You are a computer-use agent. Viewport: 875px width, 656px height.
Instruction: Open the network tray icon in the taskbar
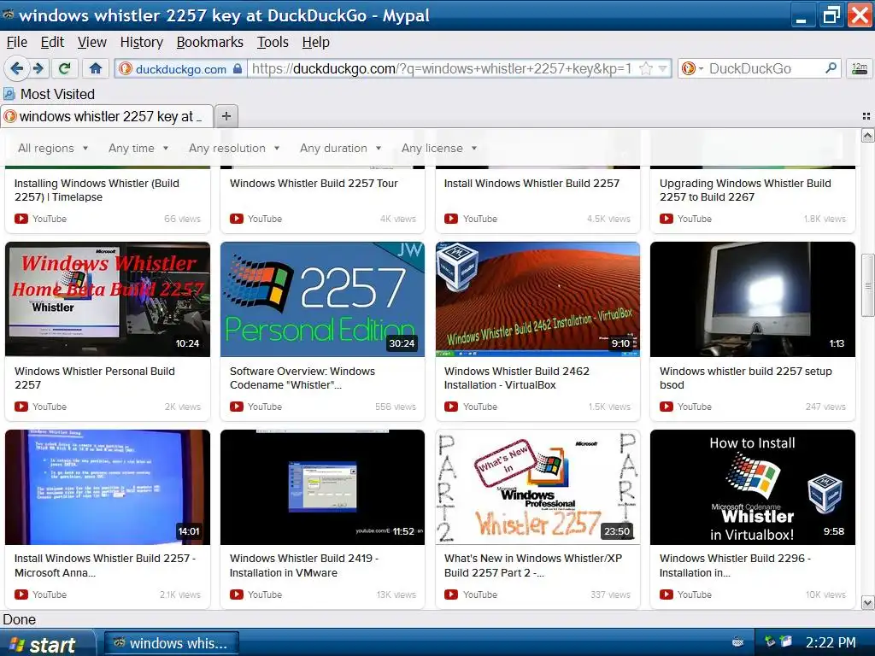tap(770, 642)
